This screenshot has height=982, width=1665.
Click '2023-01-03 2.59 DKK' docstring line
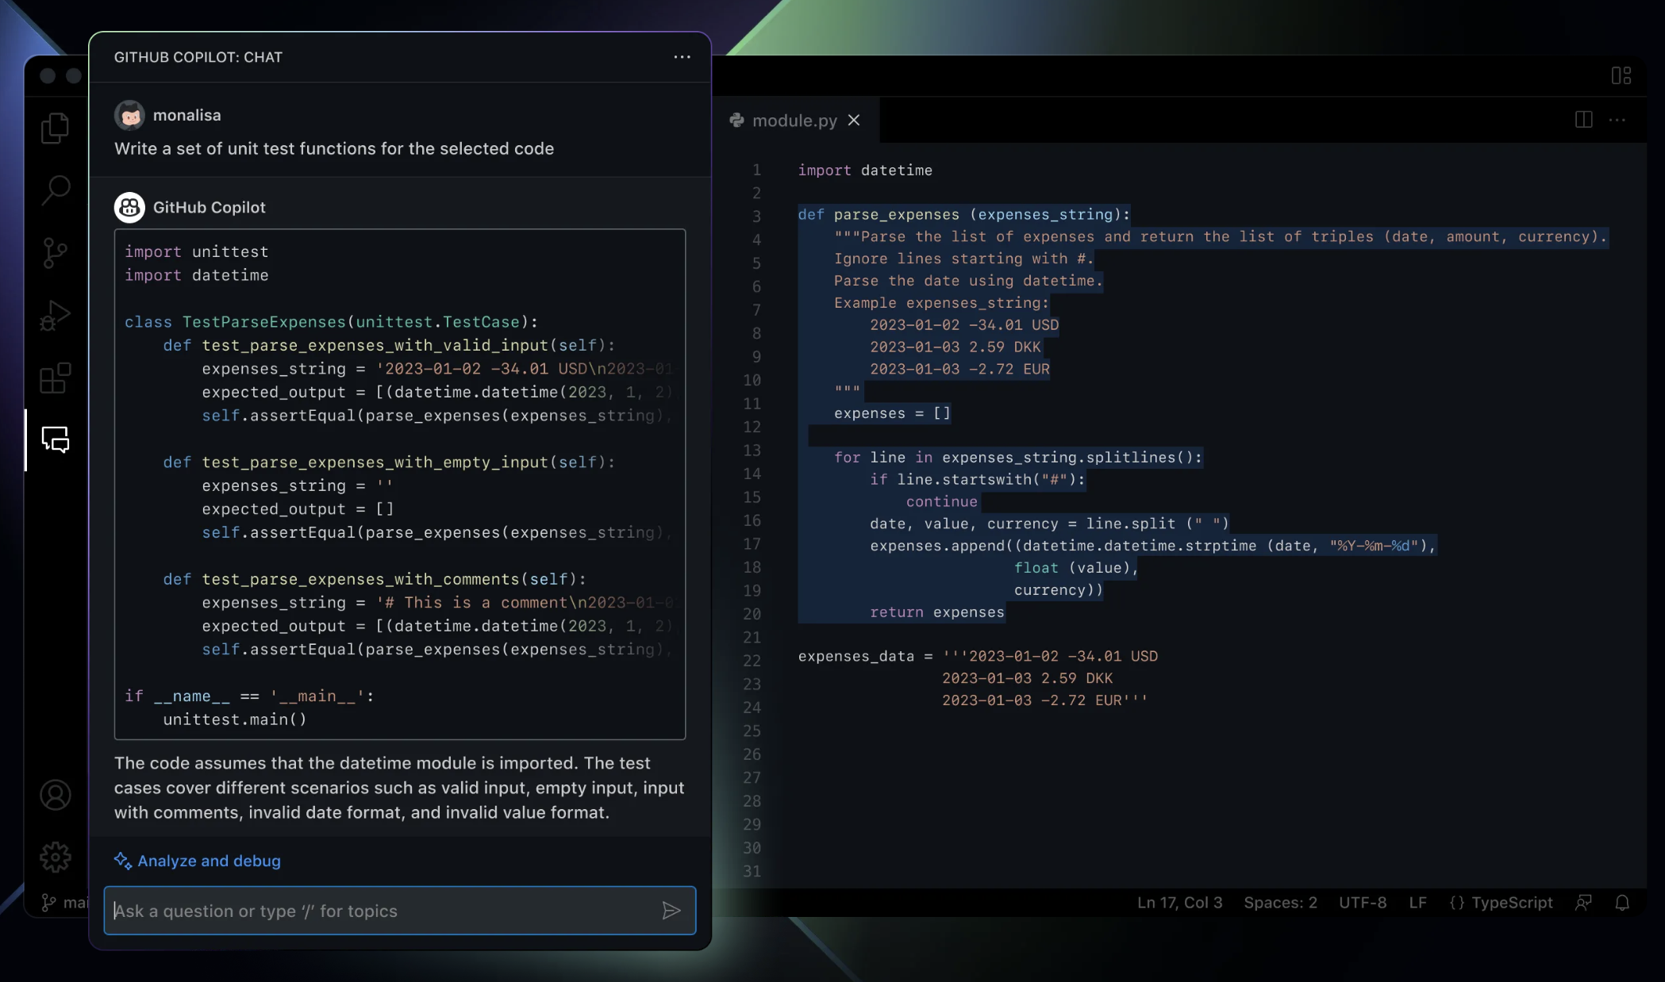pos(955,347)
